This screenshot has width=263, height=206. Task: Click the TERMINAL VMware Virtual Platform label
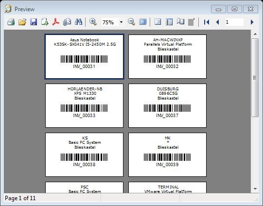pos(167,188)
